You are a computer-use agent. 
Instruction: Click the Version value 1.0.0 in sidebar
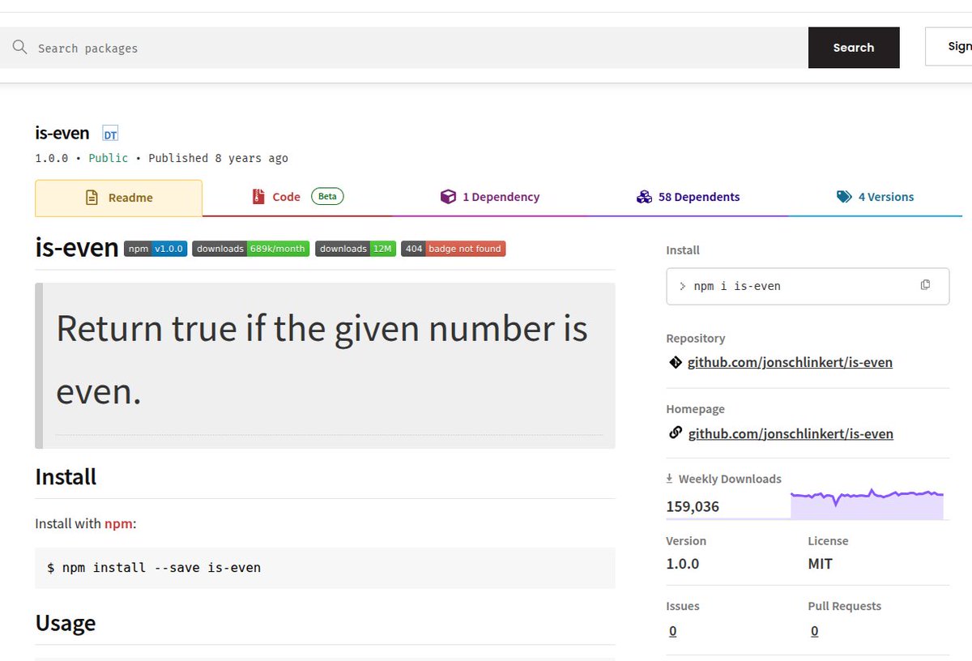[x=683, y=563]
